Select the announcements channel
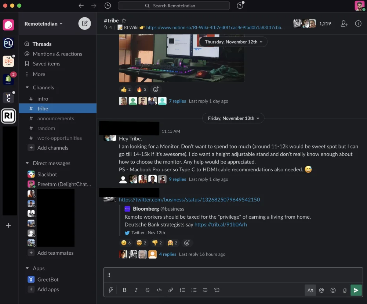 pos(55,118)
